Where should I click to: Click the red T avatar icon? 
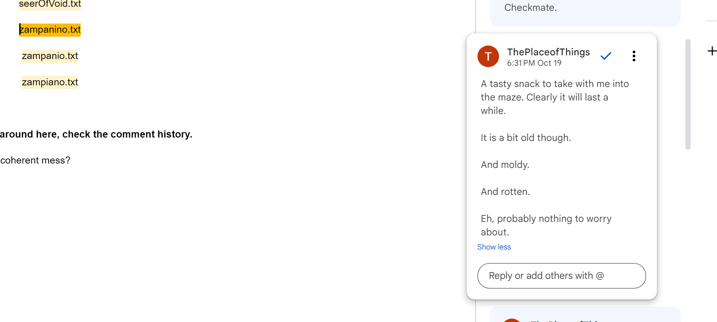click(x=488, y=56)
